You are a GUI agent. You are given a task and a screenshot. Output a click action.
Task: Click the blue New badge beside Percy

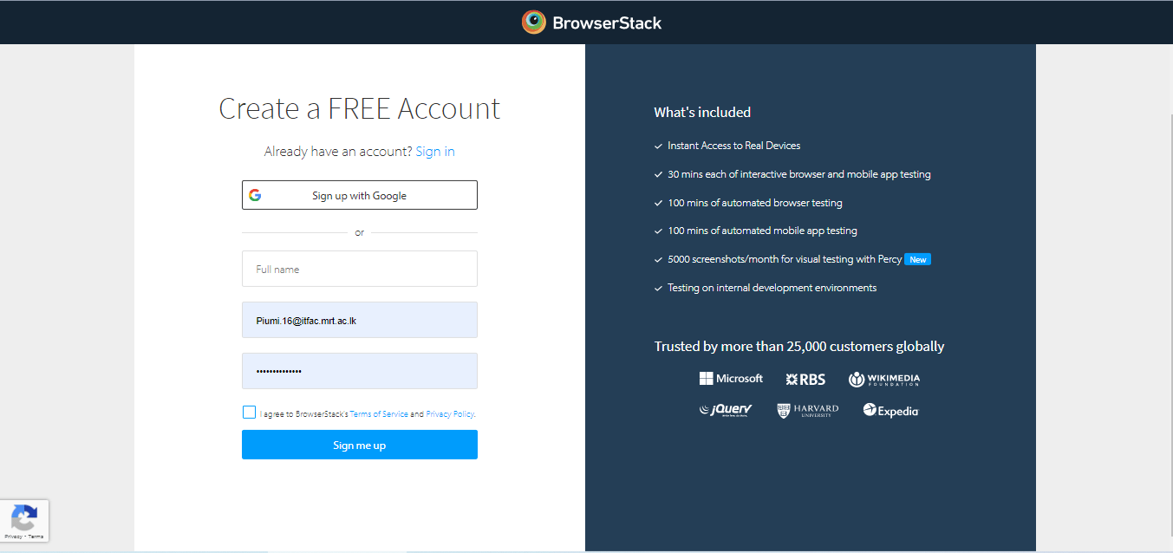tap(917, 259)
